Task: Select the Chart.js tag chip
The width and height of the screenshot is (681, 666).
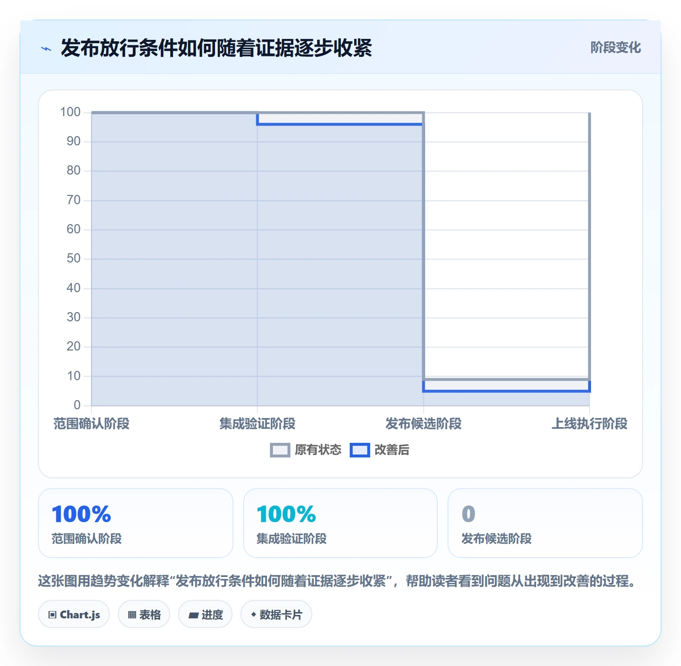Action: pyautogui.click(x=74, y=614)
